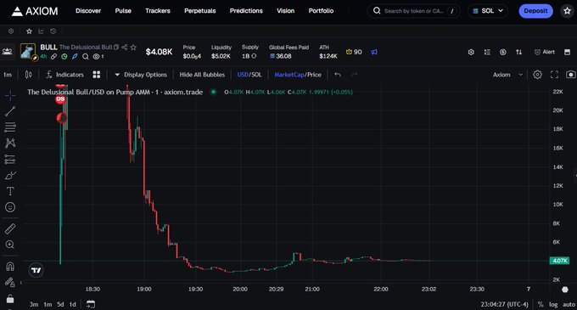577x310 pixels.
Task: Click Hide All Bubbles
Action: [x=202, y=75]
